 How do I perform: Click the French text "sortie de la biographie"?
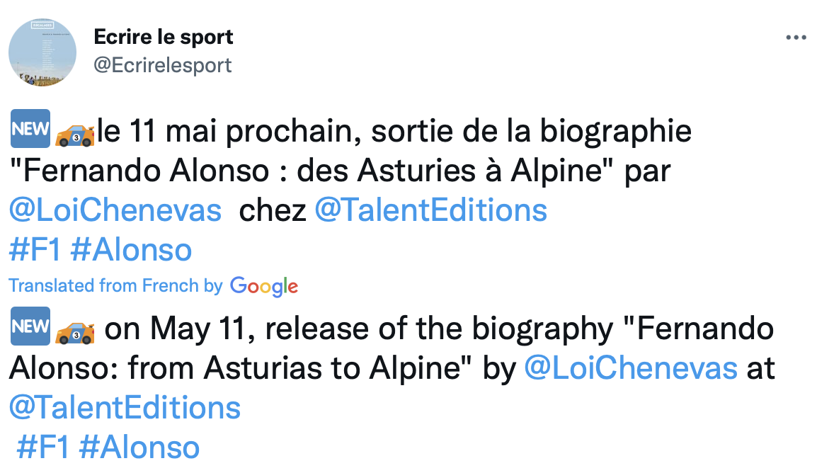(x=531, y=132)
